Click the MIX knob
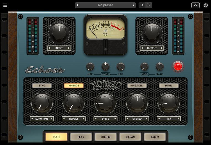The width and height of the screenshot is (211, 145). tap(169, 103)
